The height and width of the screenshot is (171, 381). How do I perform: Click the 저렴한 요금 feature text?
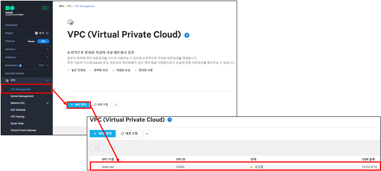pyautogui.click(x=123, y=70)
